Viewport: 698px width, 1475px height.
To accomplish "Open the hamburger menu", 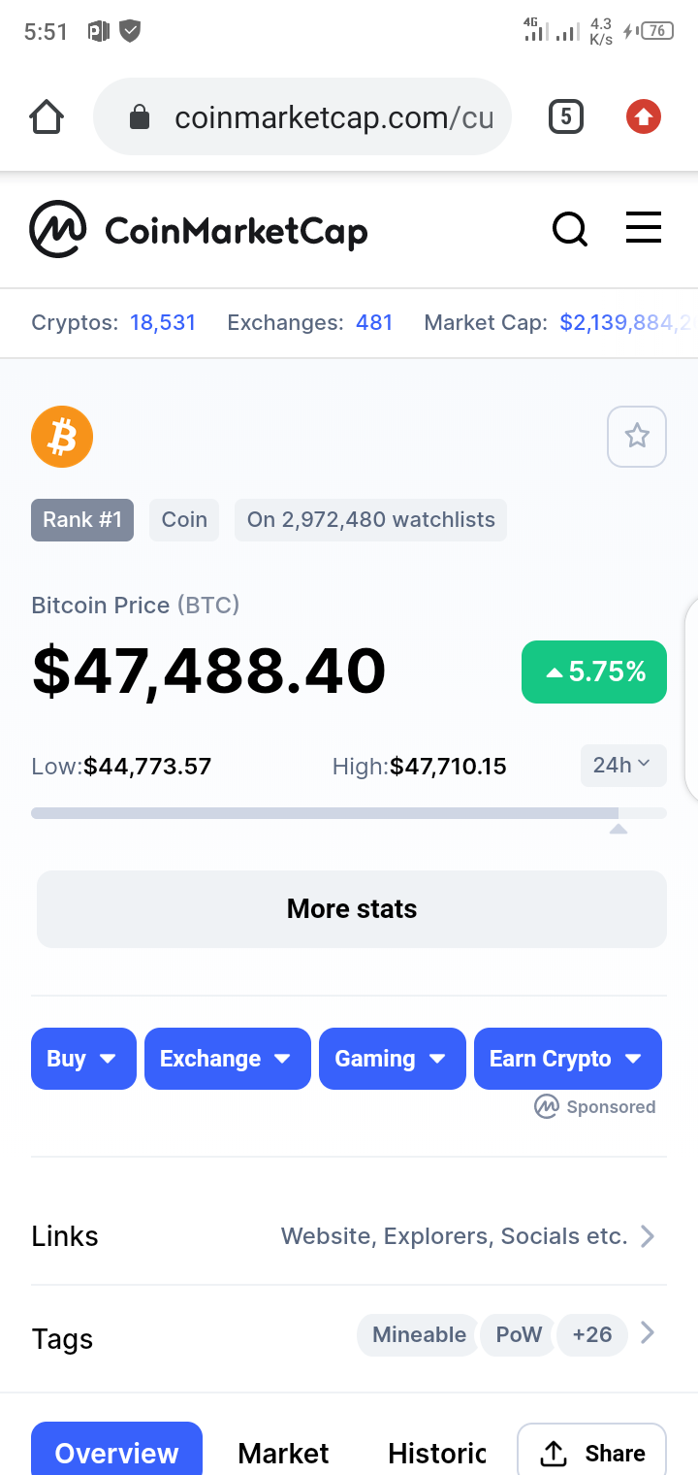I will click(x=644, y=228).
